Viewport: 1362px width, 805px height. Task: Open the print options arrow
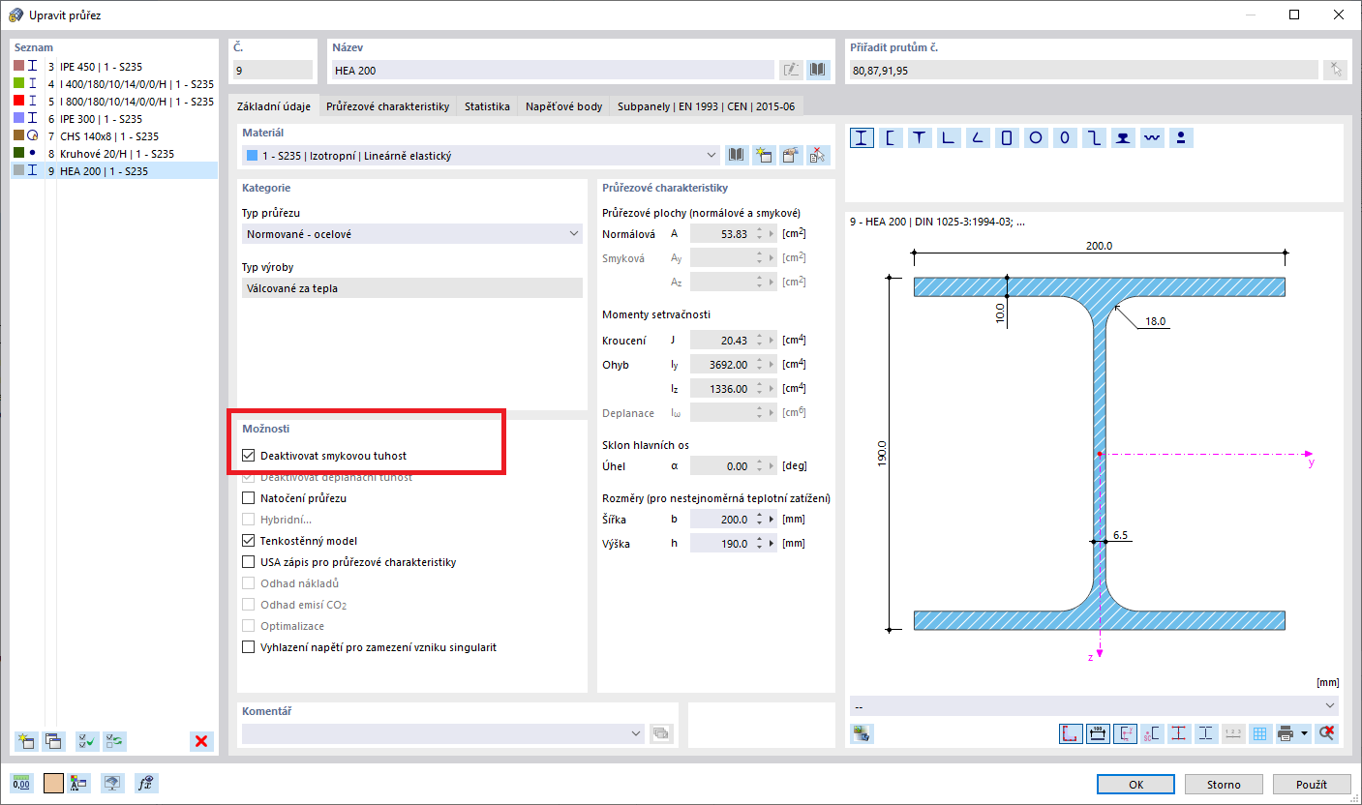point(1305,733)
